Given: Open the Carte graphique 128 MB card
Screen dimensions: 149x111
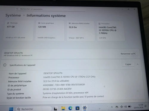Looking at the screenshot, I should 50,31.
